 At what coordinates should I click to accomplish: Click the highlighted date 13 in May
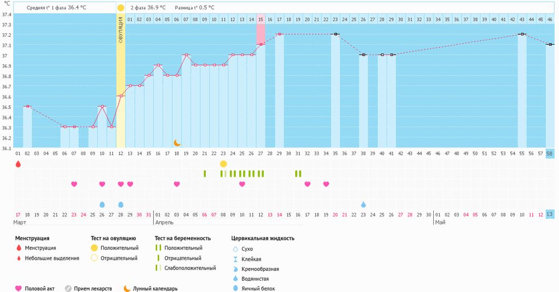tap(550, 215)
